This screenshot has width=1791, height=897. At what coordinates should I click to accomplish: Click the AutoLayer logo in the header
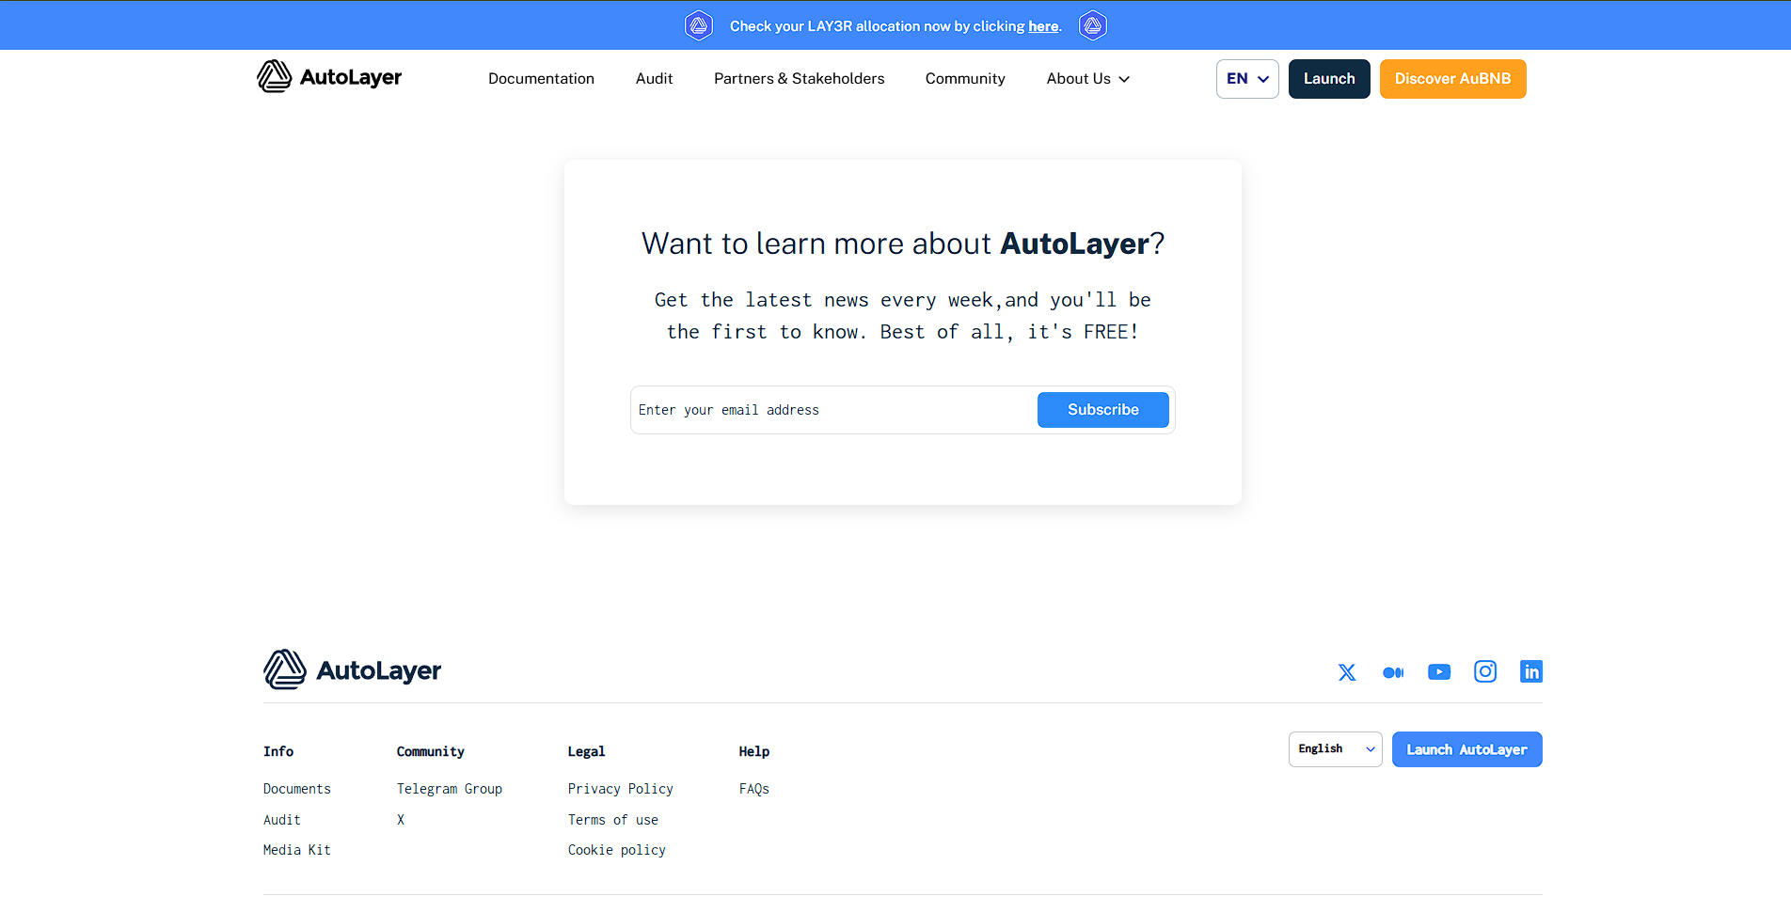[x=329, y=77]
